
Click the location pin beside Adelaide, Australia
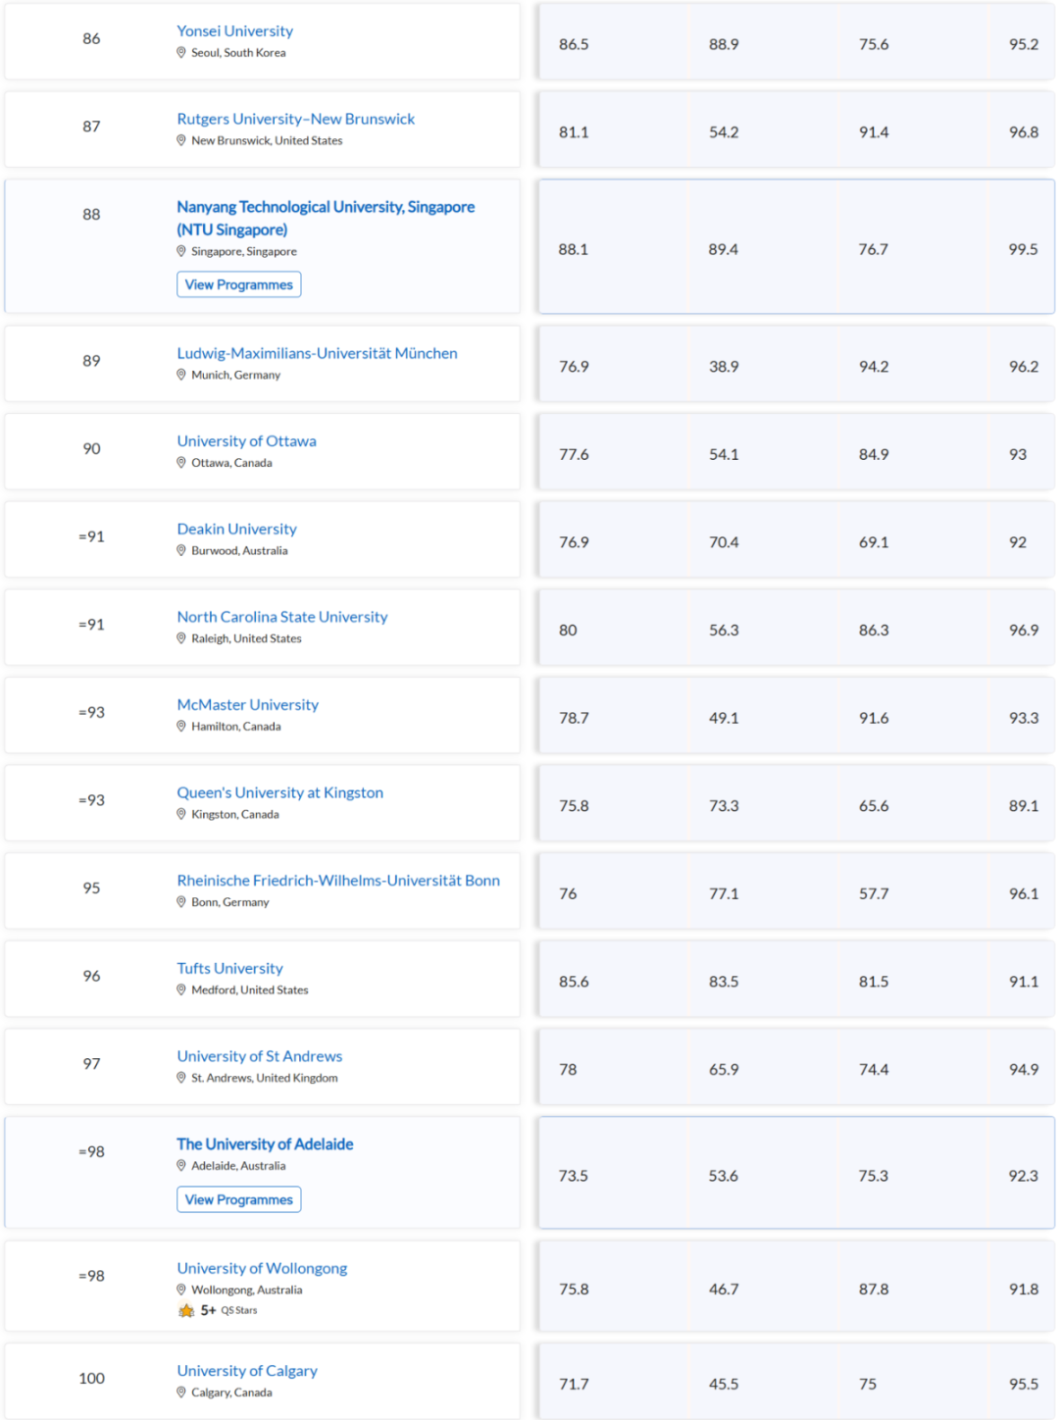click(181, 1165)
